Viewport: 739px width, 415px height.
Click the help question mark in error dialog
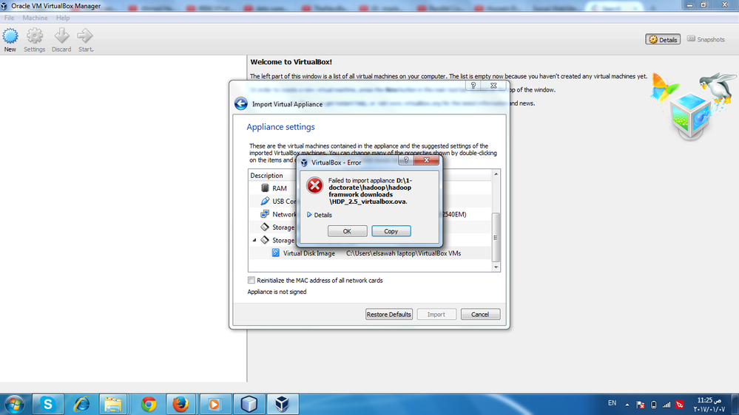[406, 160]
